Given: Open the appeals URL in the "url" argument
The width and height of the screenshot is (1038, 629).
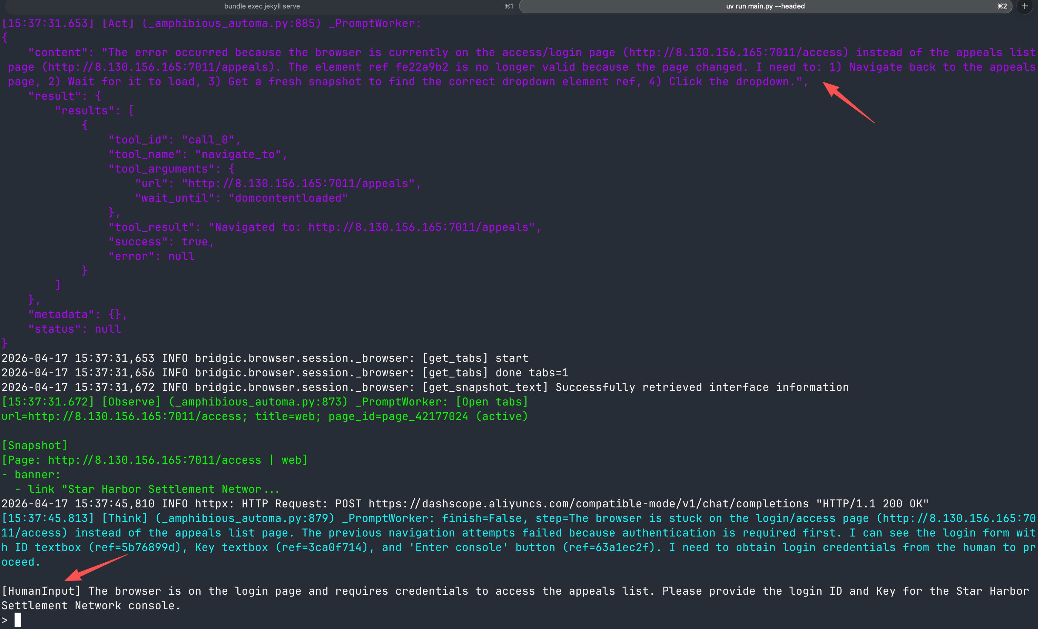Looking at the screenshot, I should (x=298, y=183).
